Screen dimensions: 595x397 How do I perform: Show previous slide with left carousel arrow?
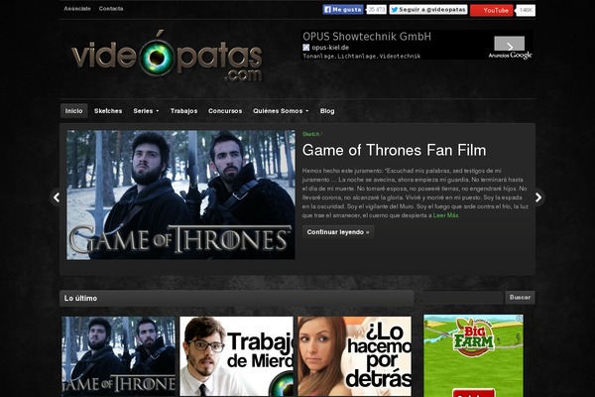(57, 198)
